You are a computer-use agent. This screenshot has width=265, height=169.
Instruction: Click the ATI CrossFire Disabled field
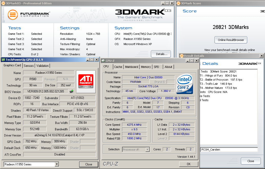(59, 154)
